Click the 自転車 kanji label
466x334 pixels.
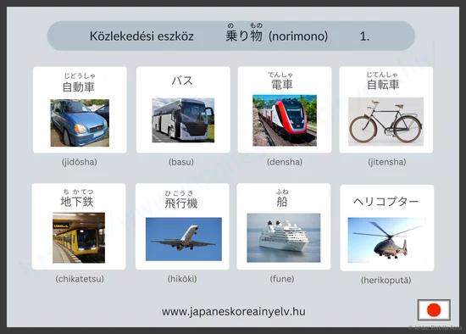click(x=383, y=85)
